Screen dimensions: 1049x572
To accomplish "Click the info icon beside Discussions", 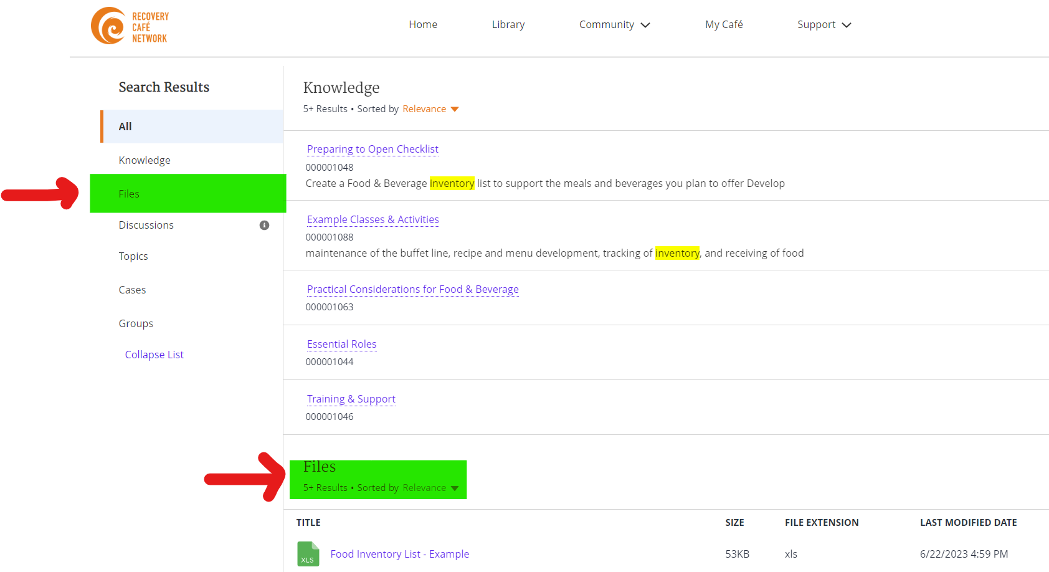I will [264, 226].
